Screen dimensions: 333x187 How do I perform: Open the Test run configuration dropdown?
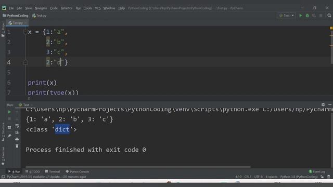coord(286,16)
